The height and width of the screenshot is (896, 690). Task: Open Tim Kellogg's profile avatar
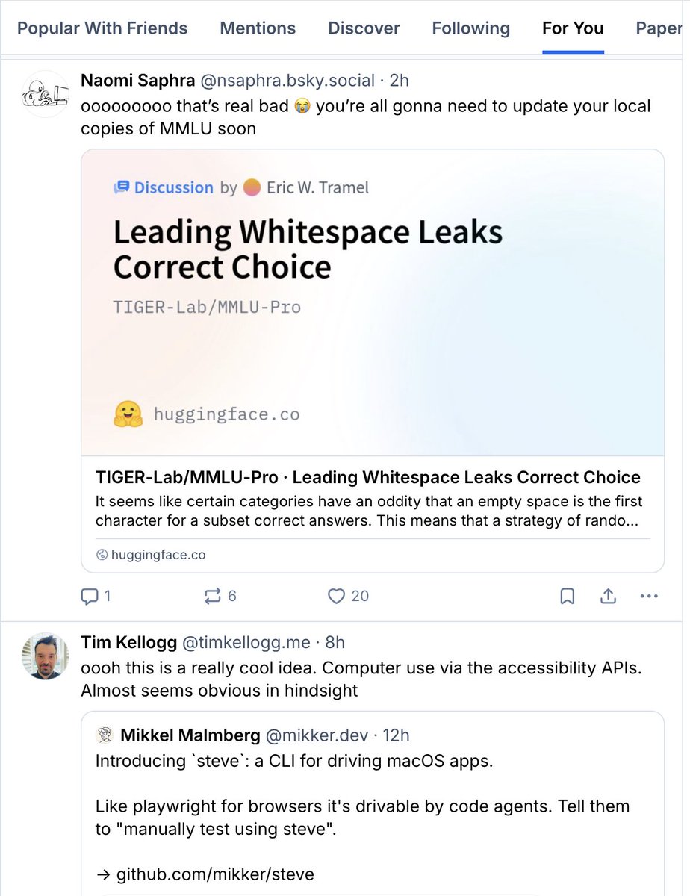coord(46,656)
